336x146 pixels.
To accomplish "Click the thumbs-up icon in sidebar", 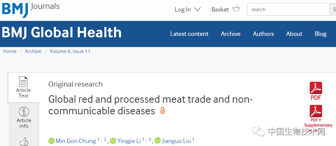I will (x=24, y=142).
